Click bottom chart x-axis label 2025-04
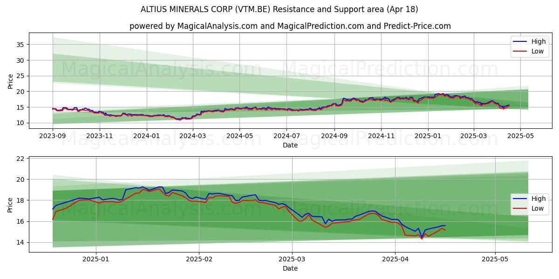This screenshot has height=279, width=559. (x=395, y=259)
